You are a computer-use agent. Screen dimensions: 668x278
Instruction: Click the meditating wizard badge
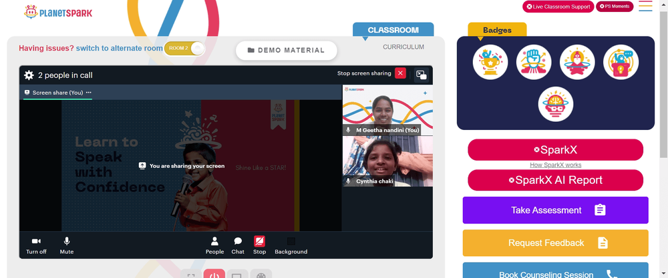pos(577,62)
